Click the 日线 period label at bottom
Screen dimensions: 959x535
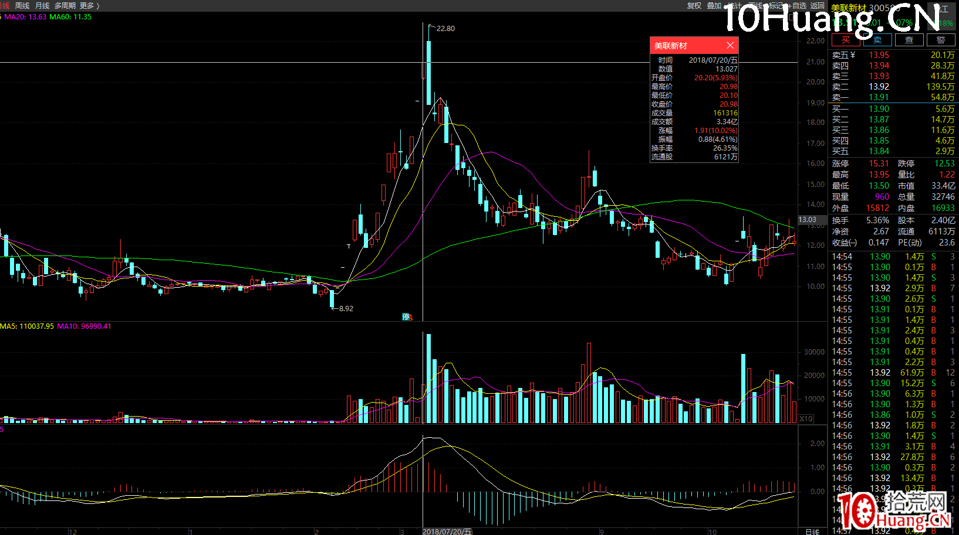point(812,531)
